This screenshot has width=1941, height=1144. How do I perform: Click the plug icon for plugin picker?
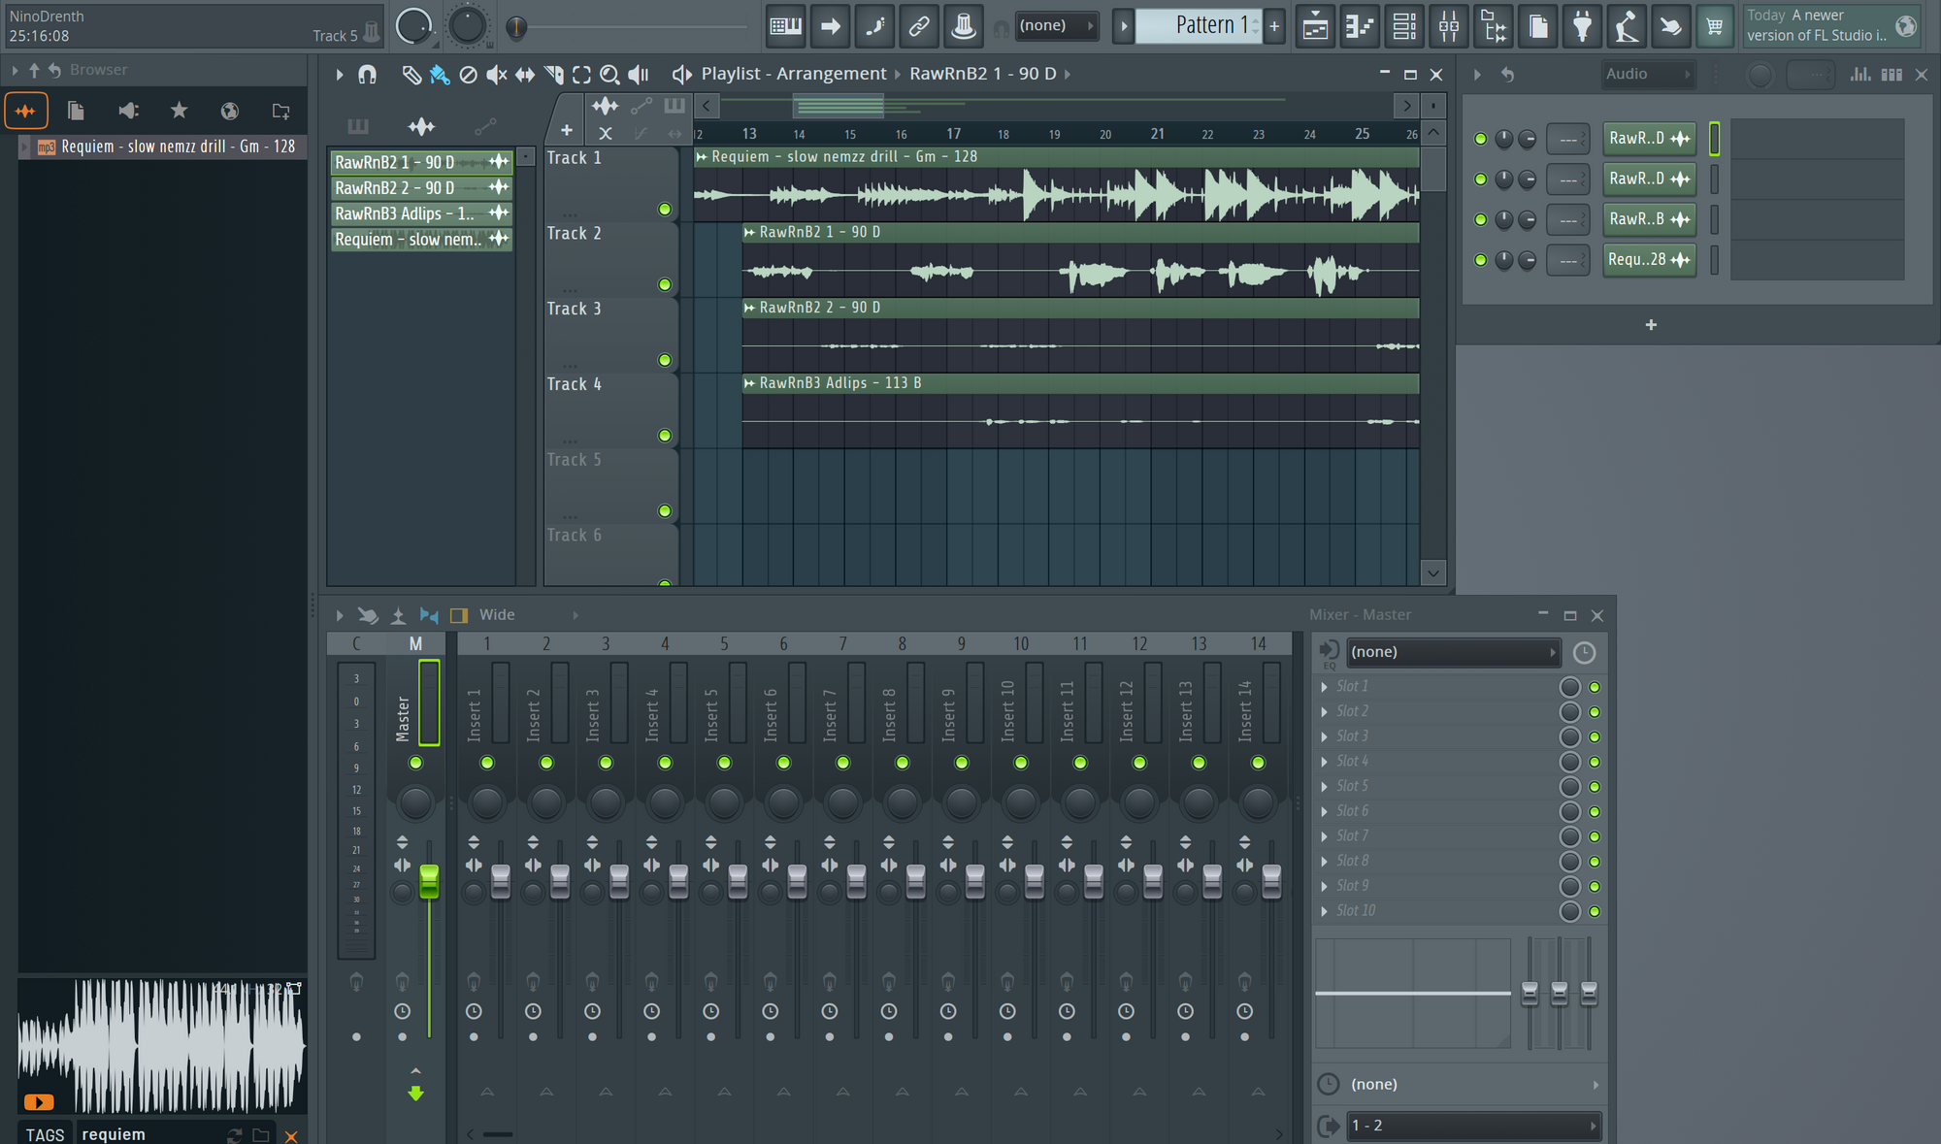[1582, 26]
